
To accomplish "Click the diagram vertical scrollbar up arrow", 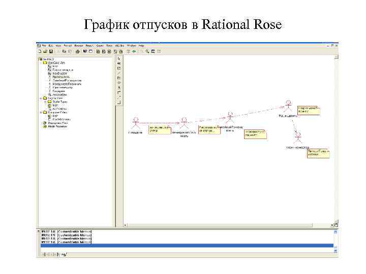I will (x=337, y=57).
